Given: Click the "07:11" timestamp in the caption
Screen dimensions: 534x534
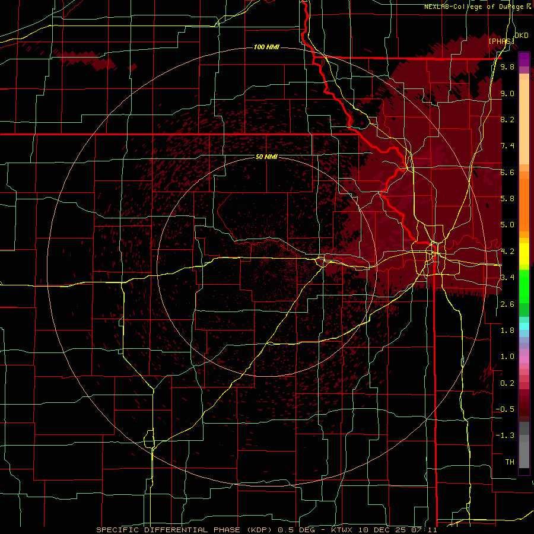Looking at the screenshot, I should pyautogui.click(x=424, y=530).
